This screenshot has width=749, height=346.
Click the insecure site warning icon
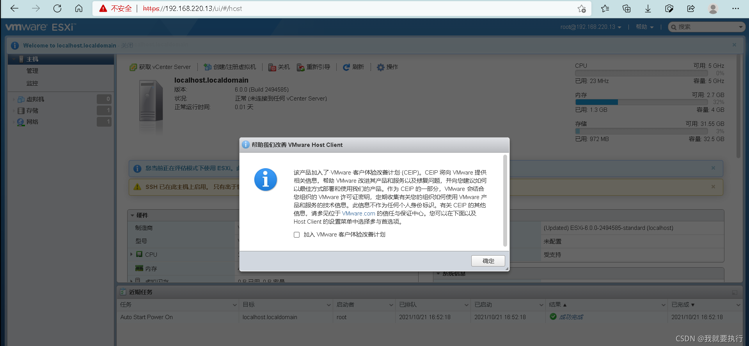(103, 9)
